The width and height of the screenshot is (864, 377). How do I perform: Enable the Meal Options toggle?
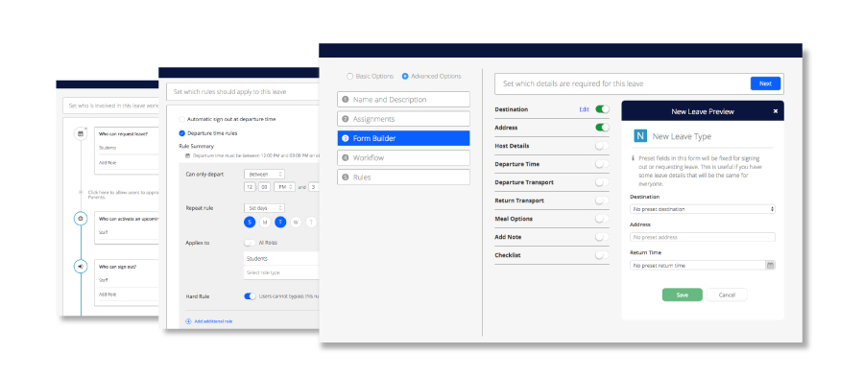pyautogui.click(x=602, y=219)
